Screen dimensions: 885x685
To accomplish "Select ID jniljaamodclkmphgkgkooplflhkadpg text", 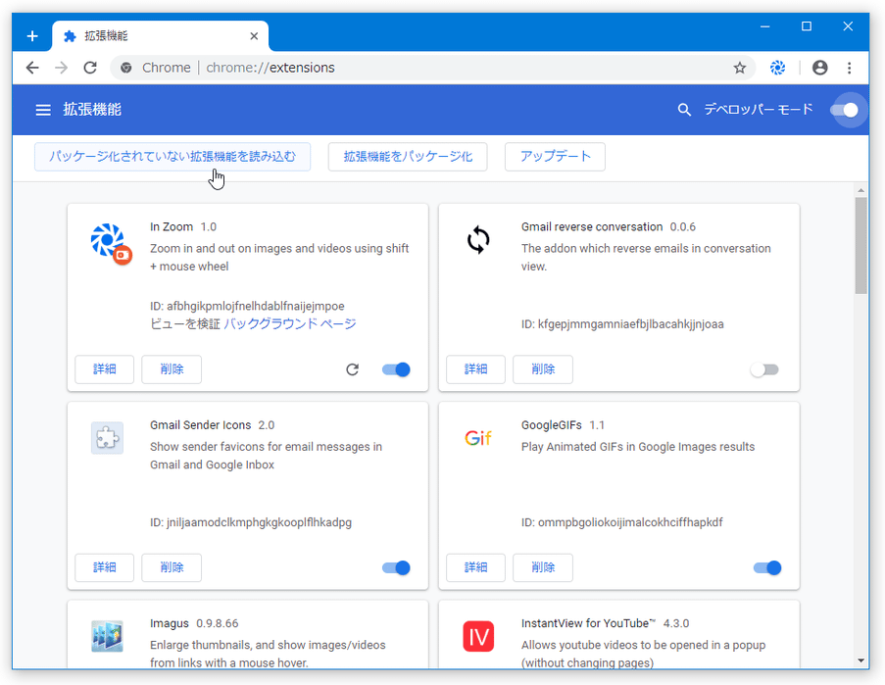I will point(251,522).
